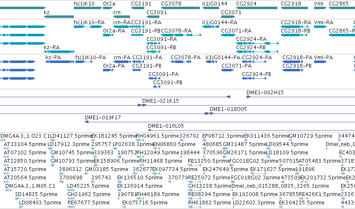Viewport: 355px width, 209px height.
Task: Click the CG3191-RB transcript label
Action: point(146,30)
